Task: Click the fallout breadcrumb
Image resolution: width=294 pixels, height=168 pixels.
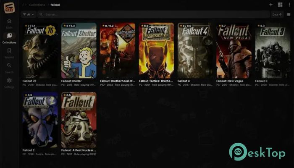Action: (x=55, y=5)
